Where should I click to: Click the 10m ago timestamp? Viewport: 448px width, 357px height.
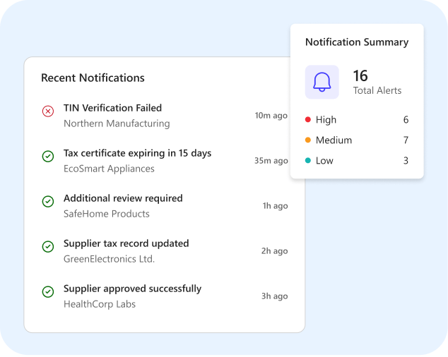click(271, 116)
